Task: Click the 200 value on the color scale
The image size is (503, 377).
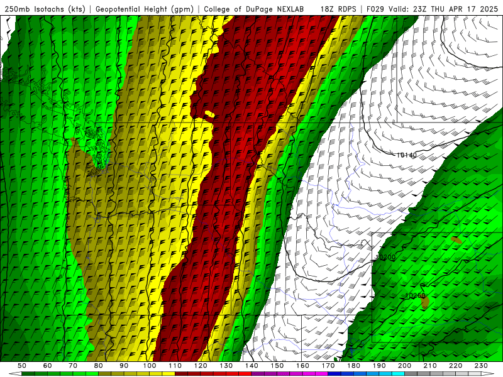Action: (404, 366)
